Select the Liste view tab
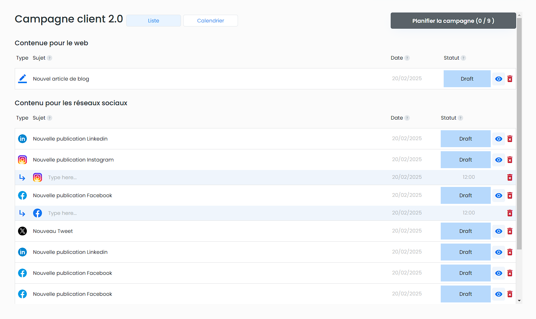Screen dimensions: 536x319 click(x=153, y=21)
